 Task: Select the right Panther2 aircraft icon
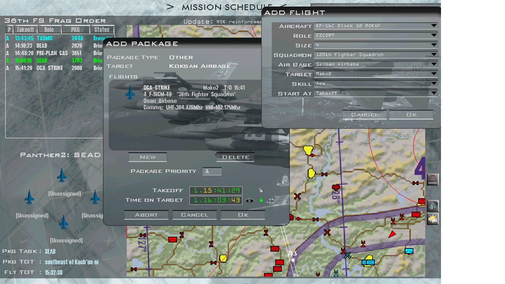pos(95,197)
